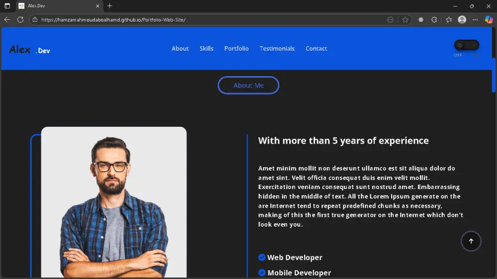
Task: Open the flower-shaped toolbar icon
Action: click(x=420, y=20)
